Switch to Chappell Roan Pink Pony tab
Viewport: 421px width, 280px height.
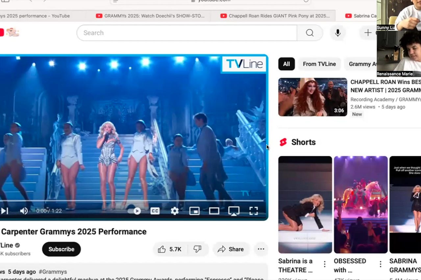pyautogui.click(x=275, y=16)
